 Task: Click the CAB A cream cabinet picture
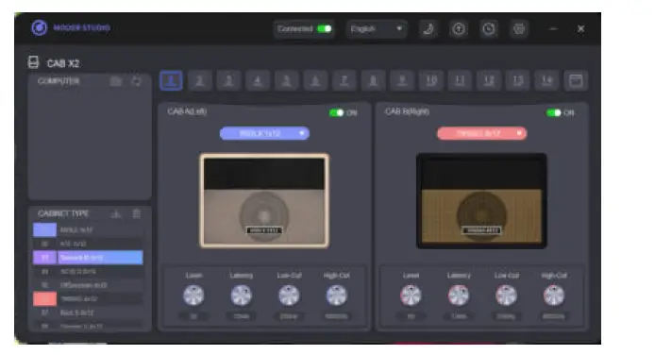pos(264,201)
